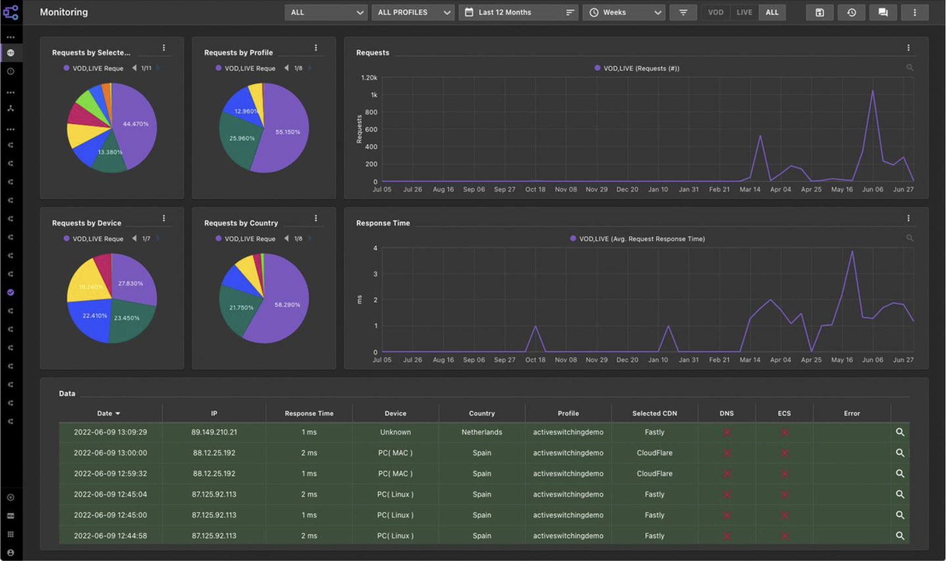Viewport: 946px width, 561px height.
Task: Open the header three-dot more menu
Action: click(x=915, y=12)
